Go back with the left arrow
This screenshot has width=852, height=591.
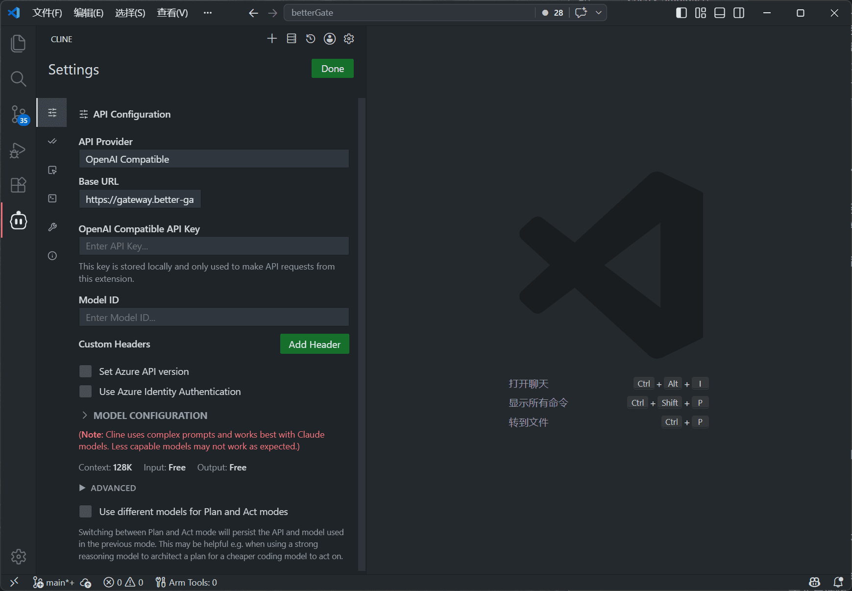(x=253, y=13)
